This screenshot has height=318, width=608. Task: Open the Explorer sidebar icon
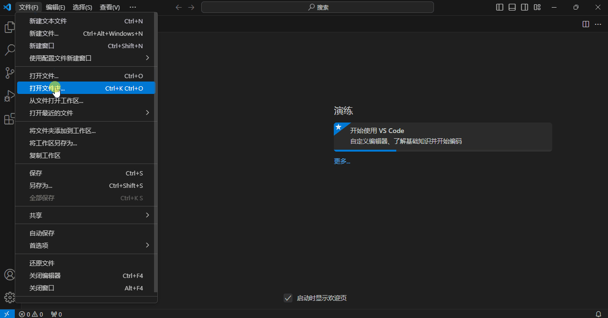(10, 27)
